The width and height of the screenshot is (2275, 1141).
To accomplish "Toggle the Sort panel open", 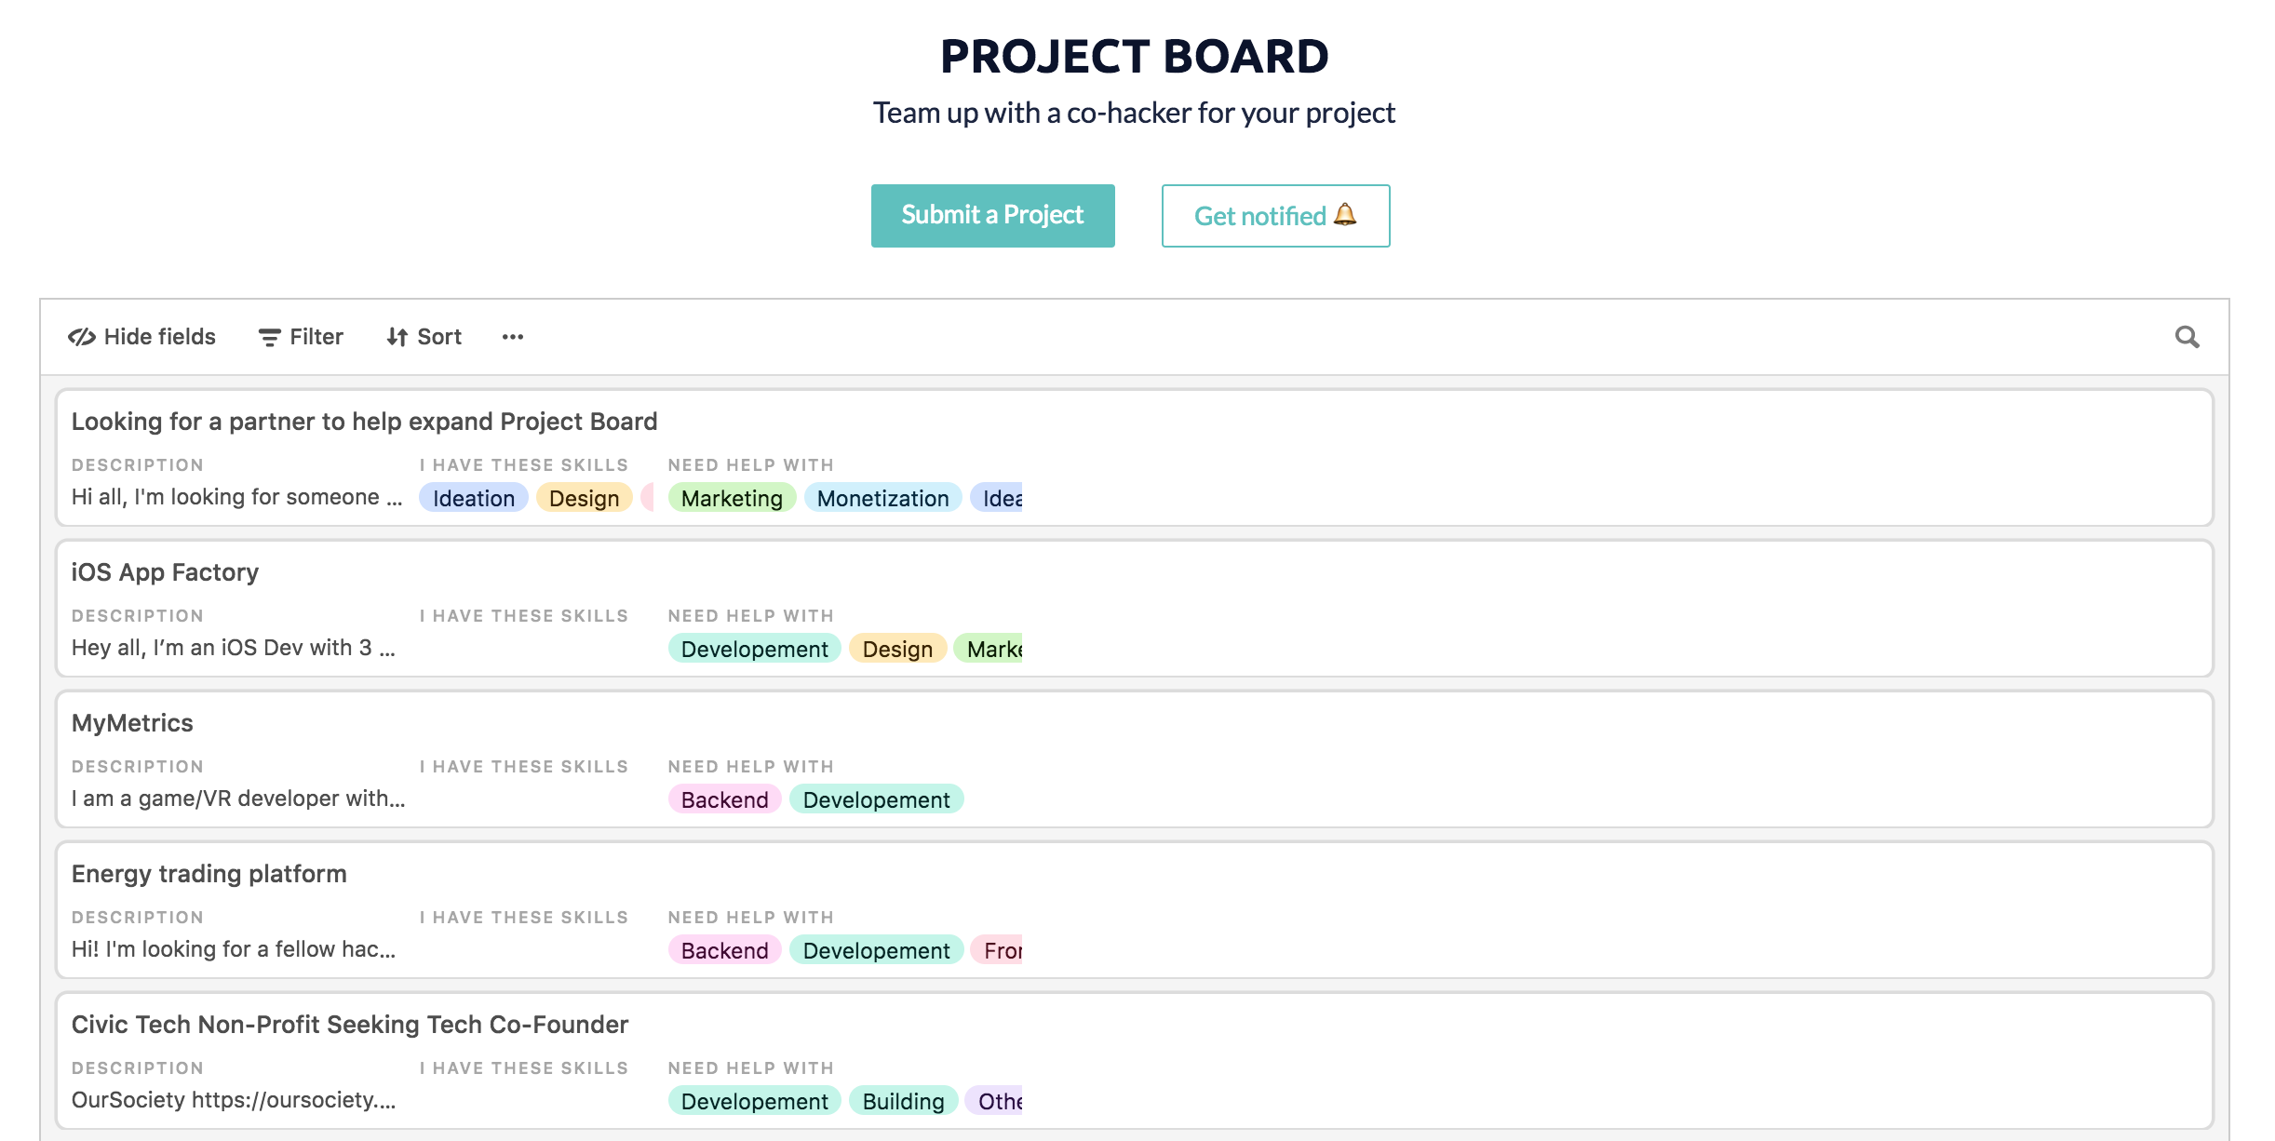I will pos(424,337).
